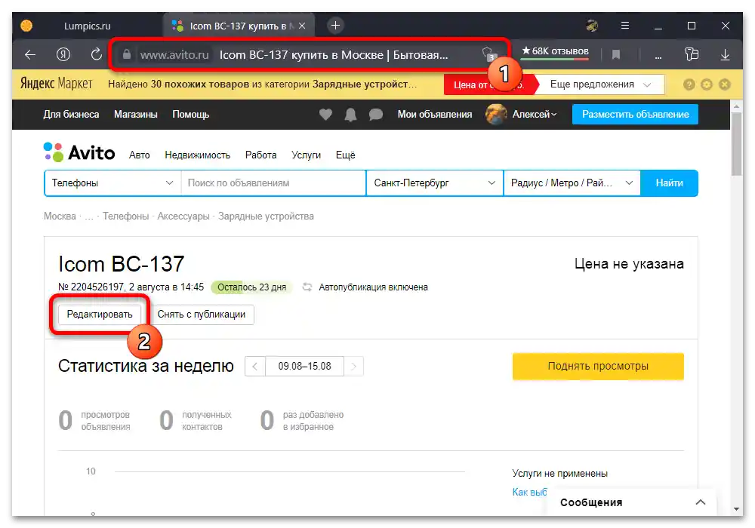Image resolution: width=755 pixels, height=528 pixels.
Task: Click the Зарядные устройства breadcrumb
Action: pos(266,216)
